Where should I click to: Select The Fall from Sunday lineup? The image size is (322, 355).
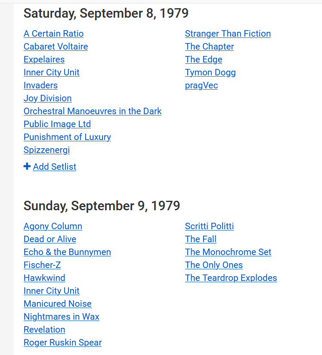201,239
